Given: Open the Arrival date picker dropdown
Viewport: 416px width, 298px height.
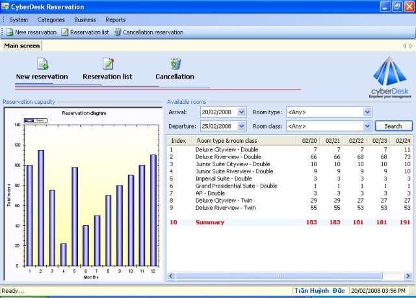Looking at the screenshot, I should 242,112.
